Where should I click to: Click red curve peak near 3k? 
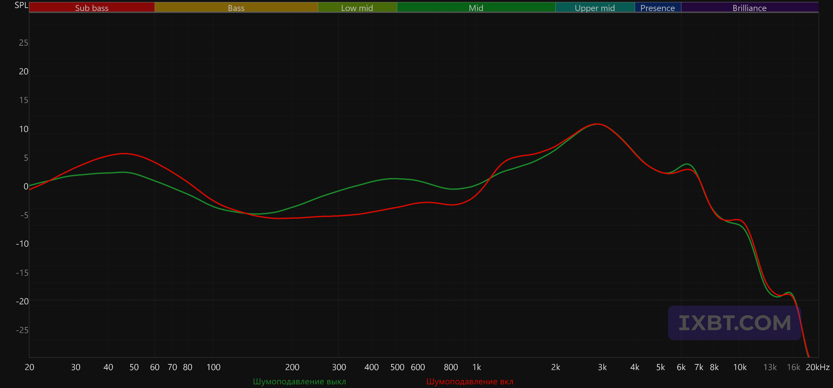[597, 124]
